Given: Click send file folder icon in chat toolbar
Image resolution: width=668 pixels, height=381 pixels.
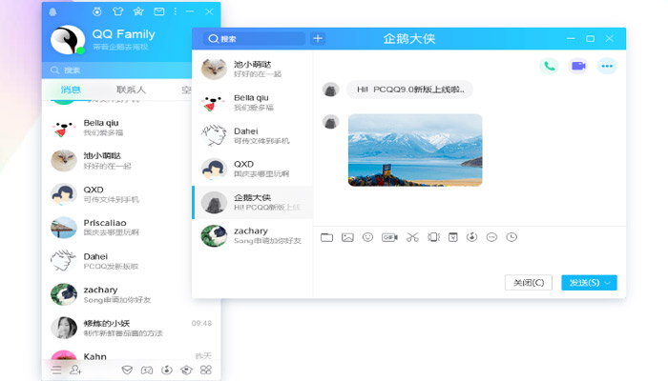Looking at the screenshot, I should tap(326, 237).
